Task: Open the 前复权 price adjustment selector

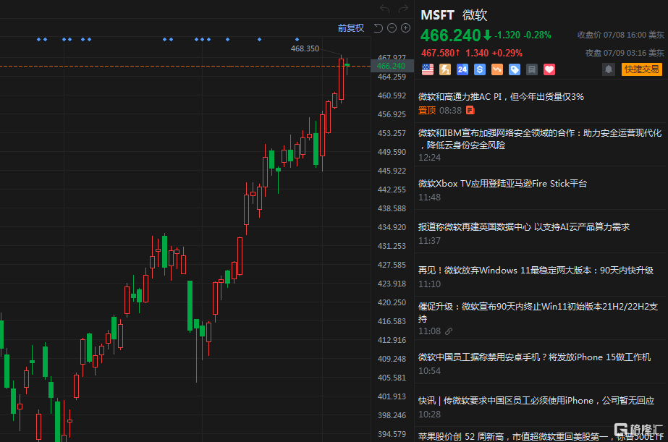Action: pos(350,28)
